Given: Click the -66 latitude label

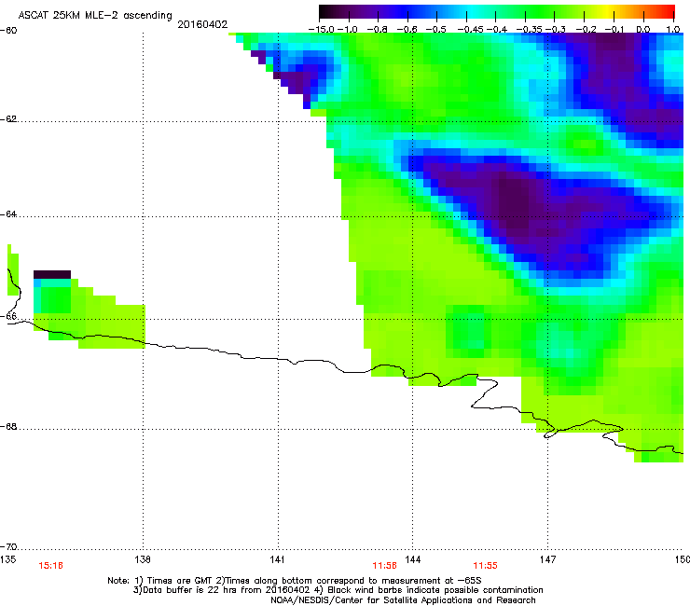Looking at the screenshot, I should 8,316.
